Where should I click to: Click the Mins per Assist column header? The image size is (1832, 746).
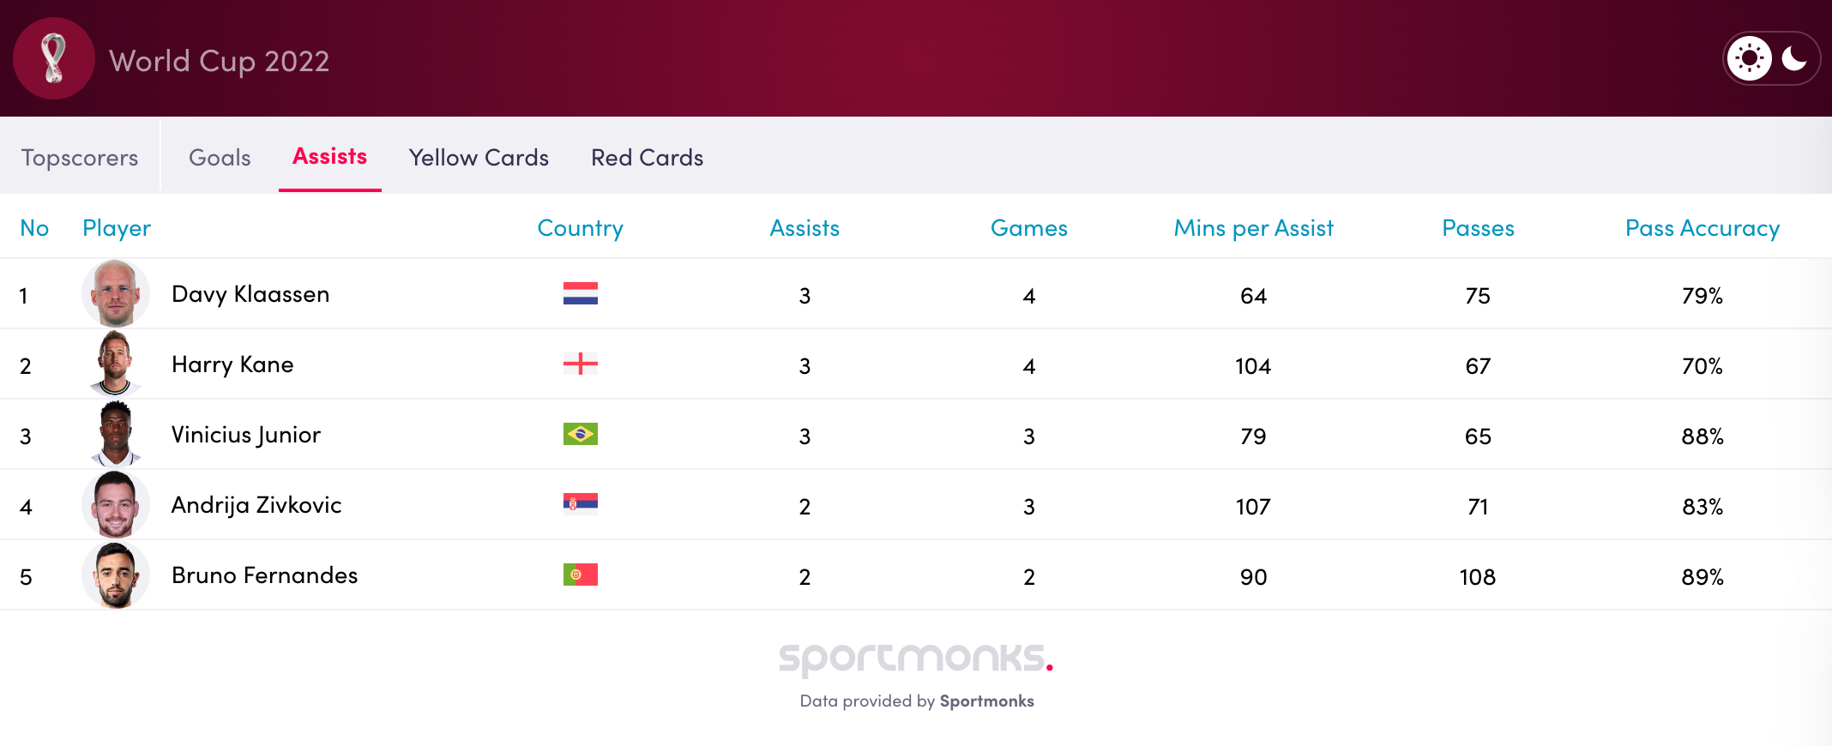(x=1253, y=228)
